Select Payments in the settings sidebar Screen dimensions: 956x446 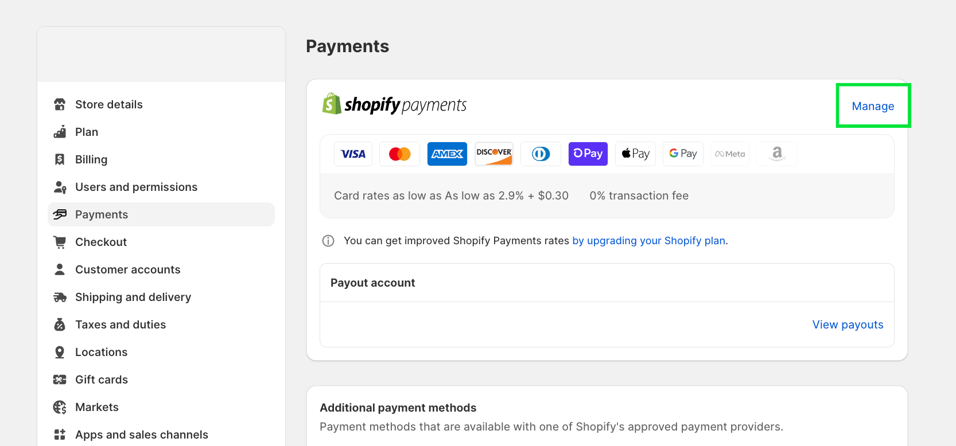(102, 214)
